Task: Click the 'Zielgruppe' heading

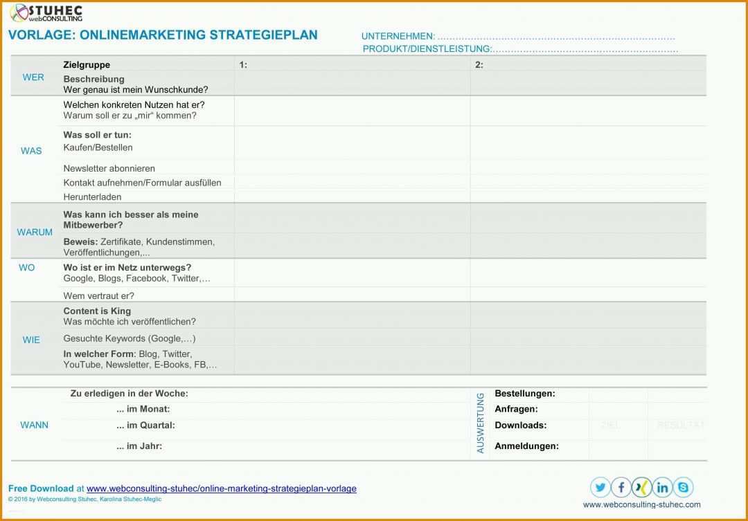Action: click(87, 65)
